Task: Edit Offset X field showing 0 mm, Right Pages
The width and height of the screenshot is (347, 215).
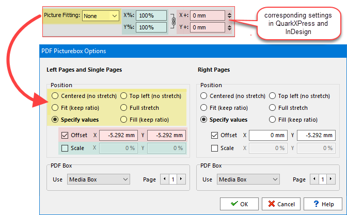Action: tap(268, 135)
